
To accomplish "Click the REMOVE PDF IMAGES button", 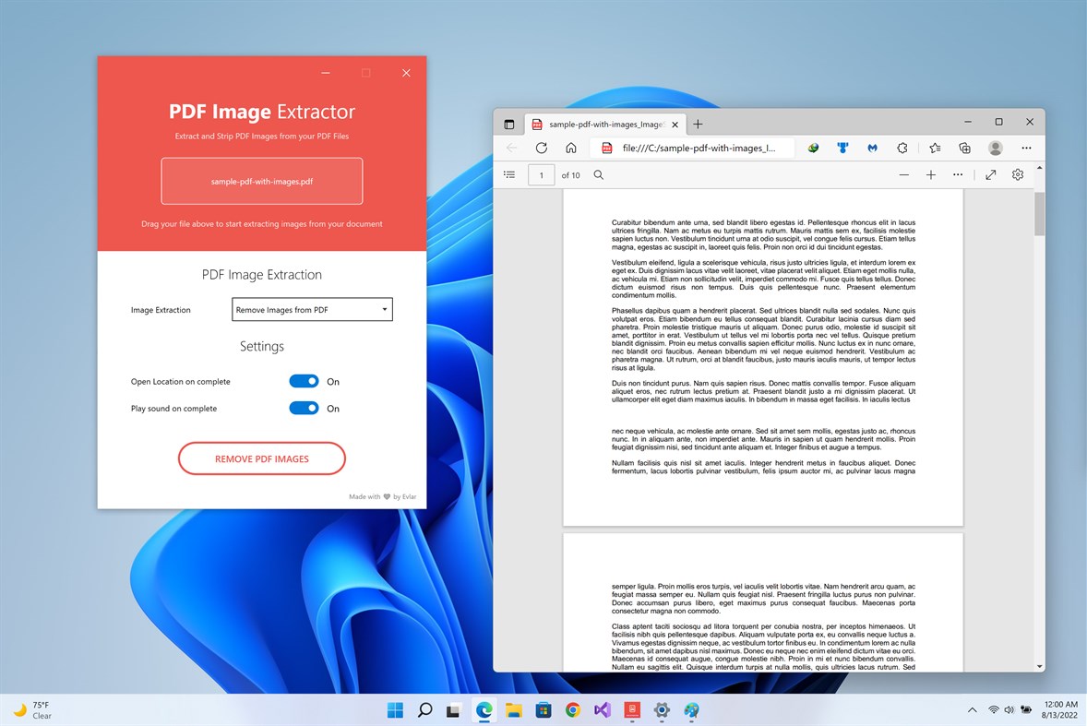I will pos(261,458).
